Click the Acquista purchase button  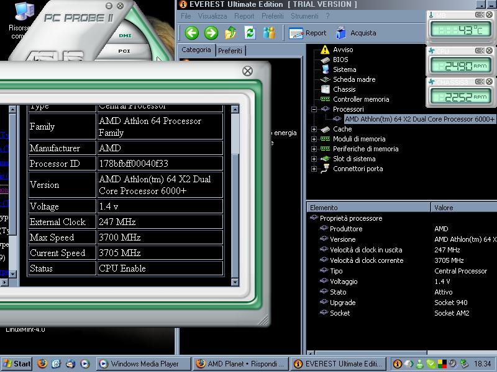coord(356,33)
